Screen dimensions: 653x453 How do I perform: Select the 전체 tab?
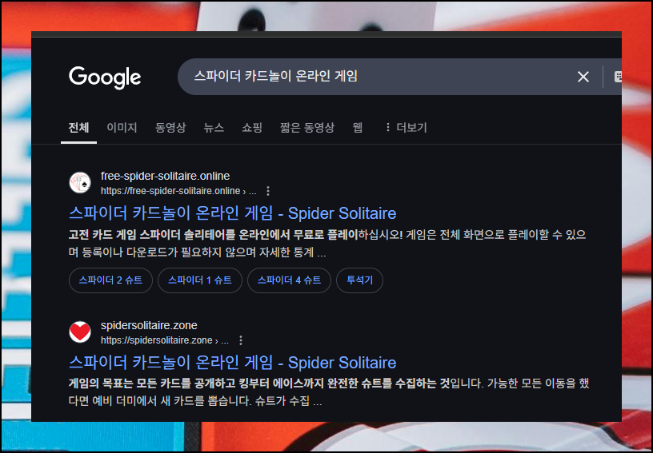click(x=78, y=128)
